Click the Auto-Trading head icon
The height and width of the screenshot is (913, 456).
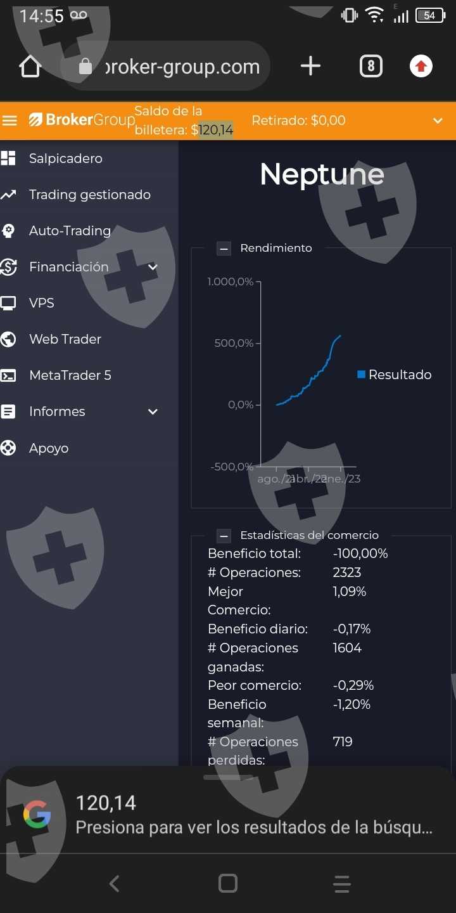coord(8,231)
